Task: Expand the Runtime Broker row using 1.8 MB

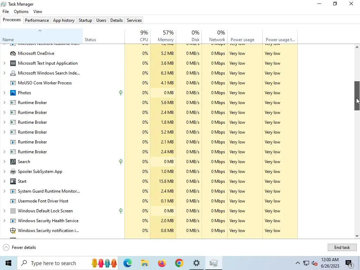Action: 4,122
